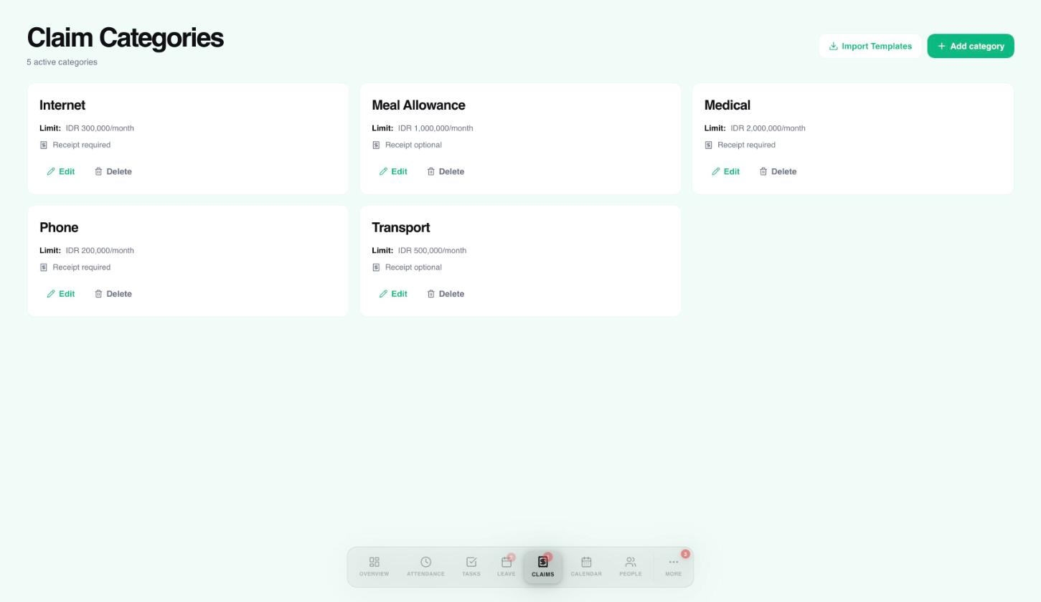Click the receipt icon on the Internet card
Screen dimensions: 1041x602
coord(44,145)
